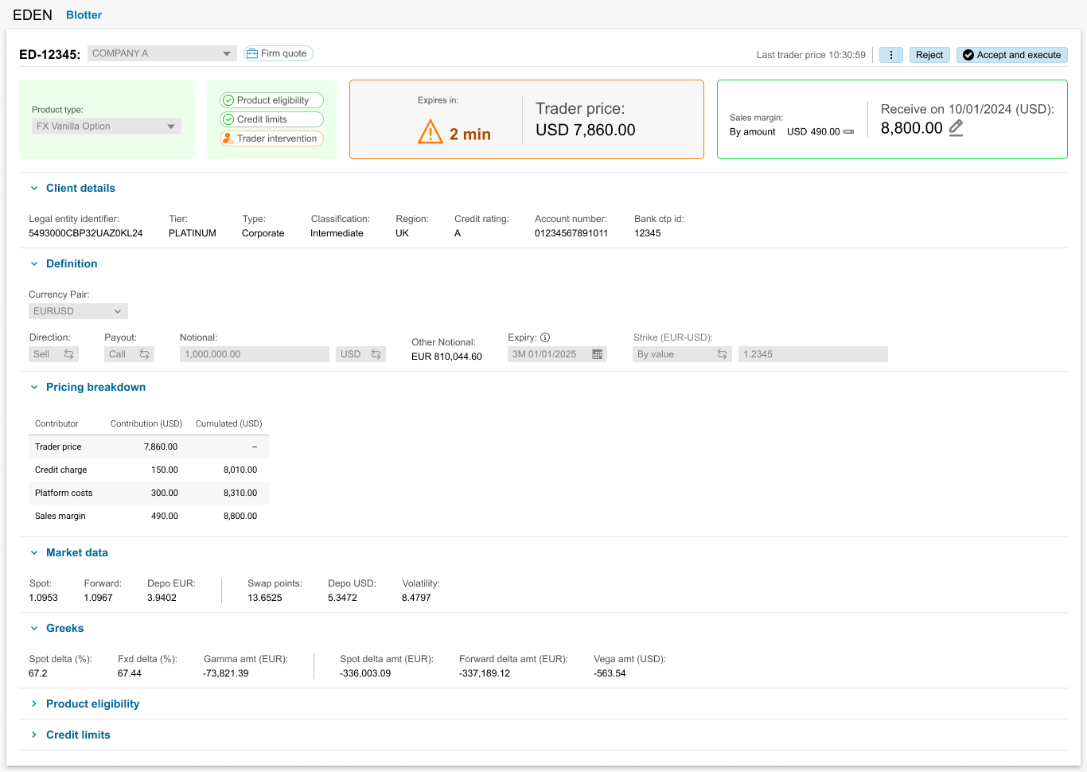Click the PLATINUM tier value
This screenshot has width=1087, height=772.
(x=193, y=233)
